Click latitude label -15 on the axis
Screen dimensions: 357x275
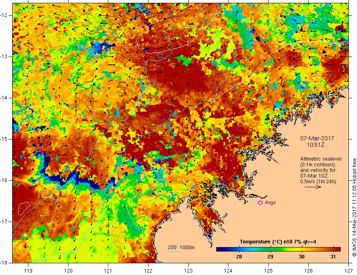pyautogui.click(x=4, y=139)
